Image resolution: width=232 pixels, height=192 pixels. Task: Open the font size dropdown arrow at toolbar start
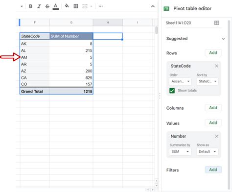[22, 6]
